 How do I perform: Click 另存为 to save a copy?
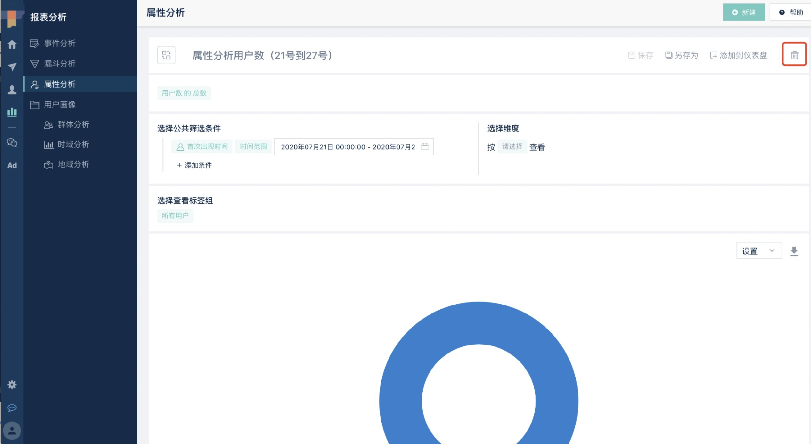coord(681,55)
